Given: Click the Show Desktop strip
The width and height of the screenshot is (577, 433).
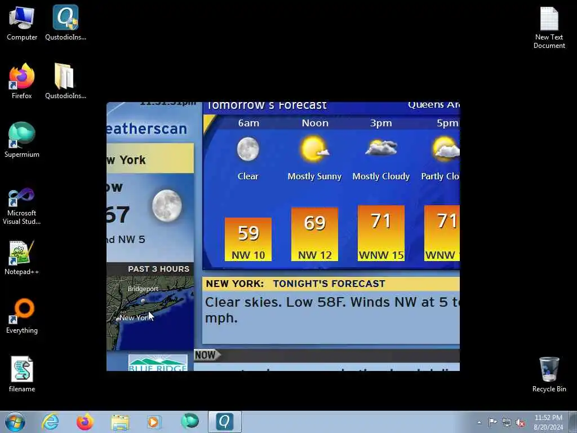Looking at the screenshot, I should point(574,422).
